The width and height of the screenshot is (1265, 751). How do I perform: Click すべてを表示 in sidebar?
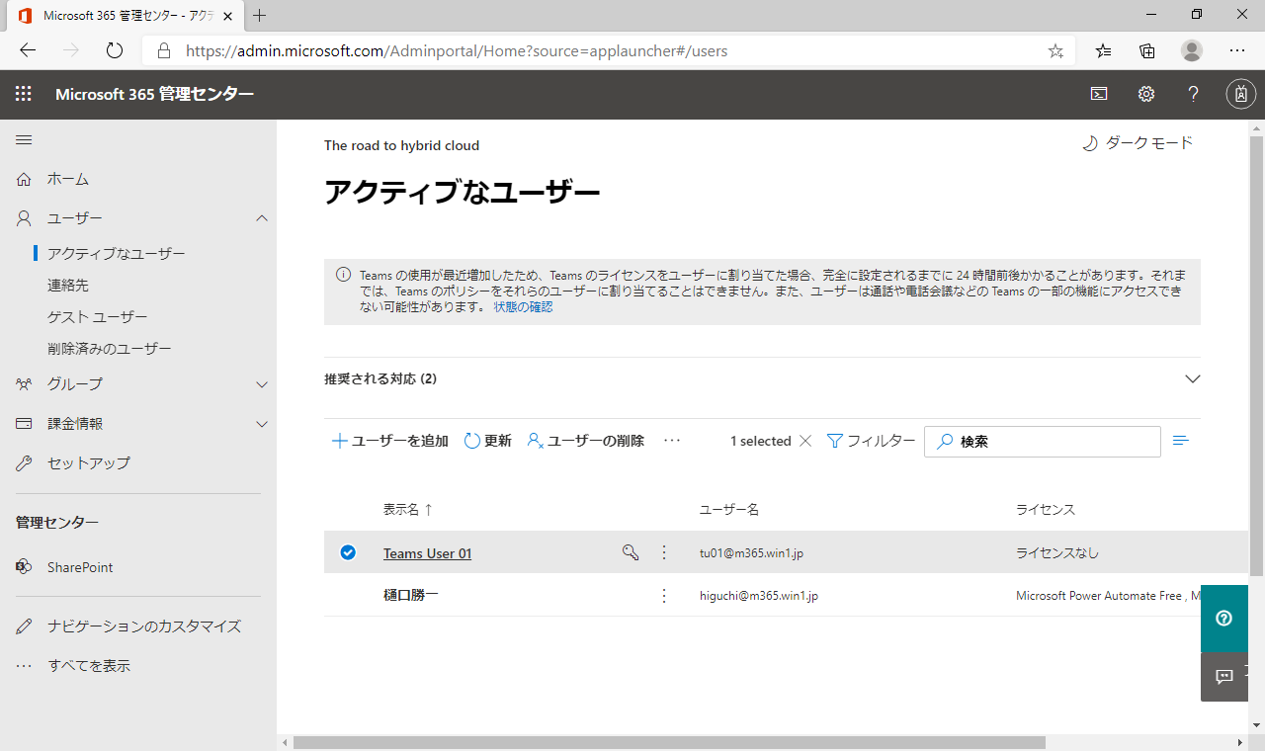click(89, 666)
